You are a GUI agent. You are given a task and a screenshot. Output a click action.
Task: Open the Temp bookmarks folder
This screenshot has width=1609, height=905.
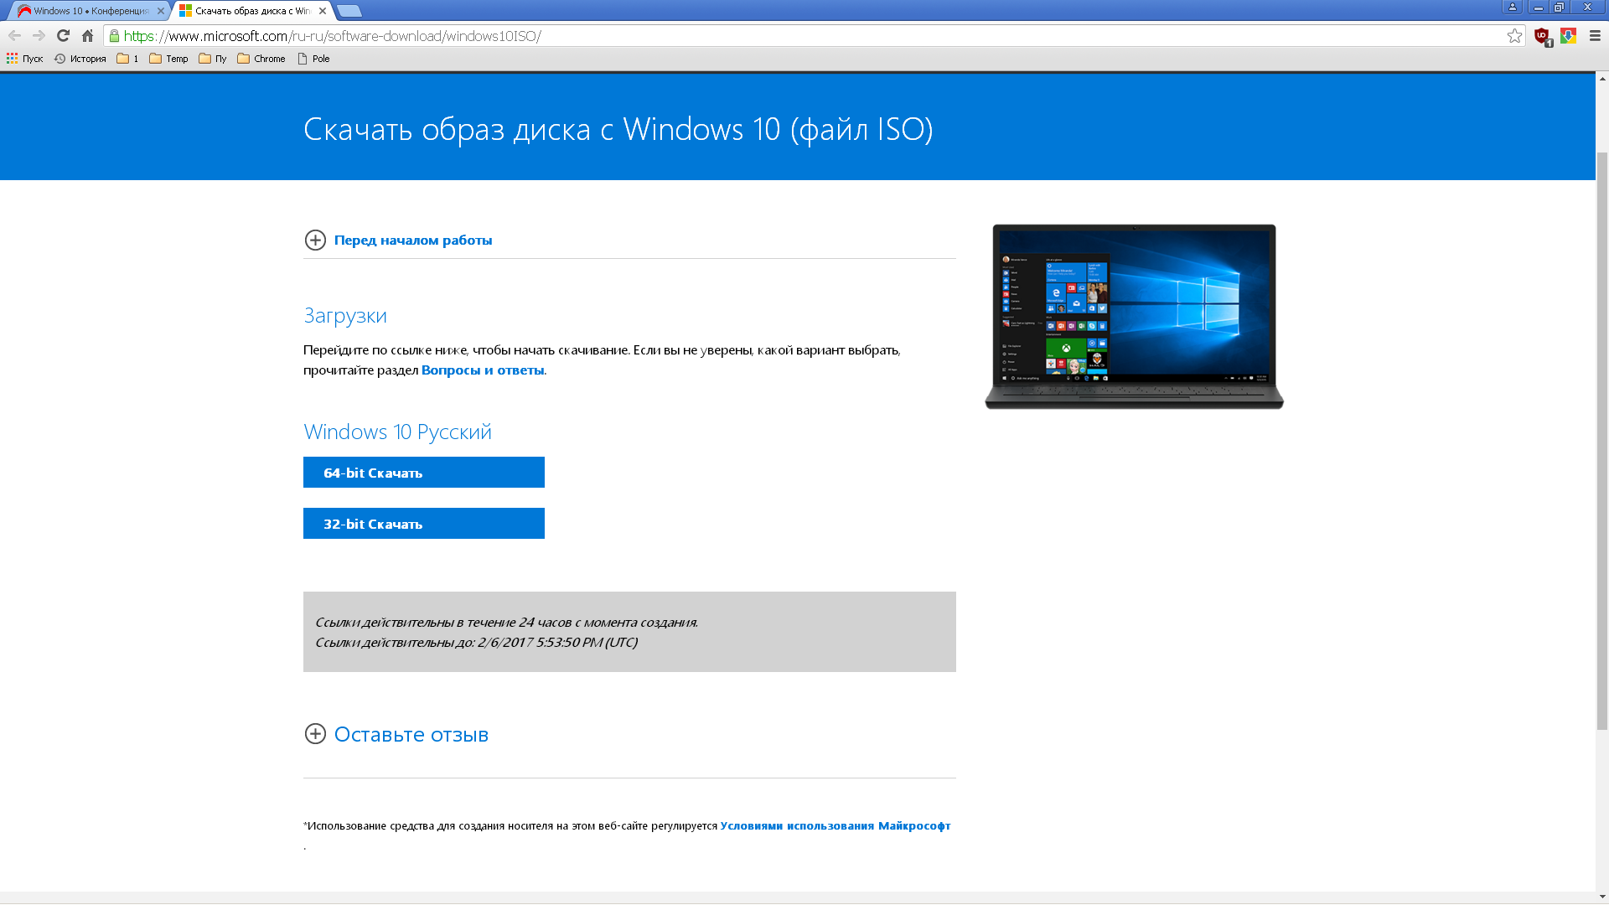coord(168,59)
